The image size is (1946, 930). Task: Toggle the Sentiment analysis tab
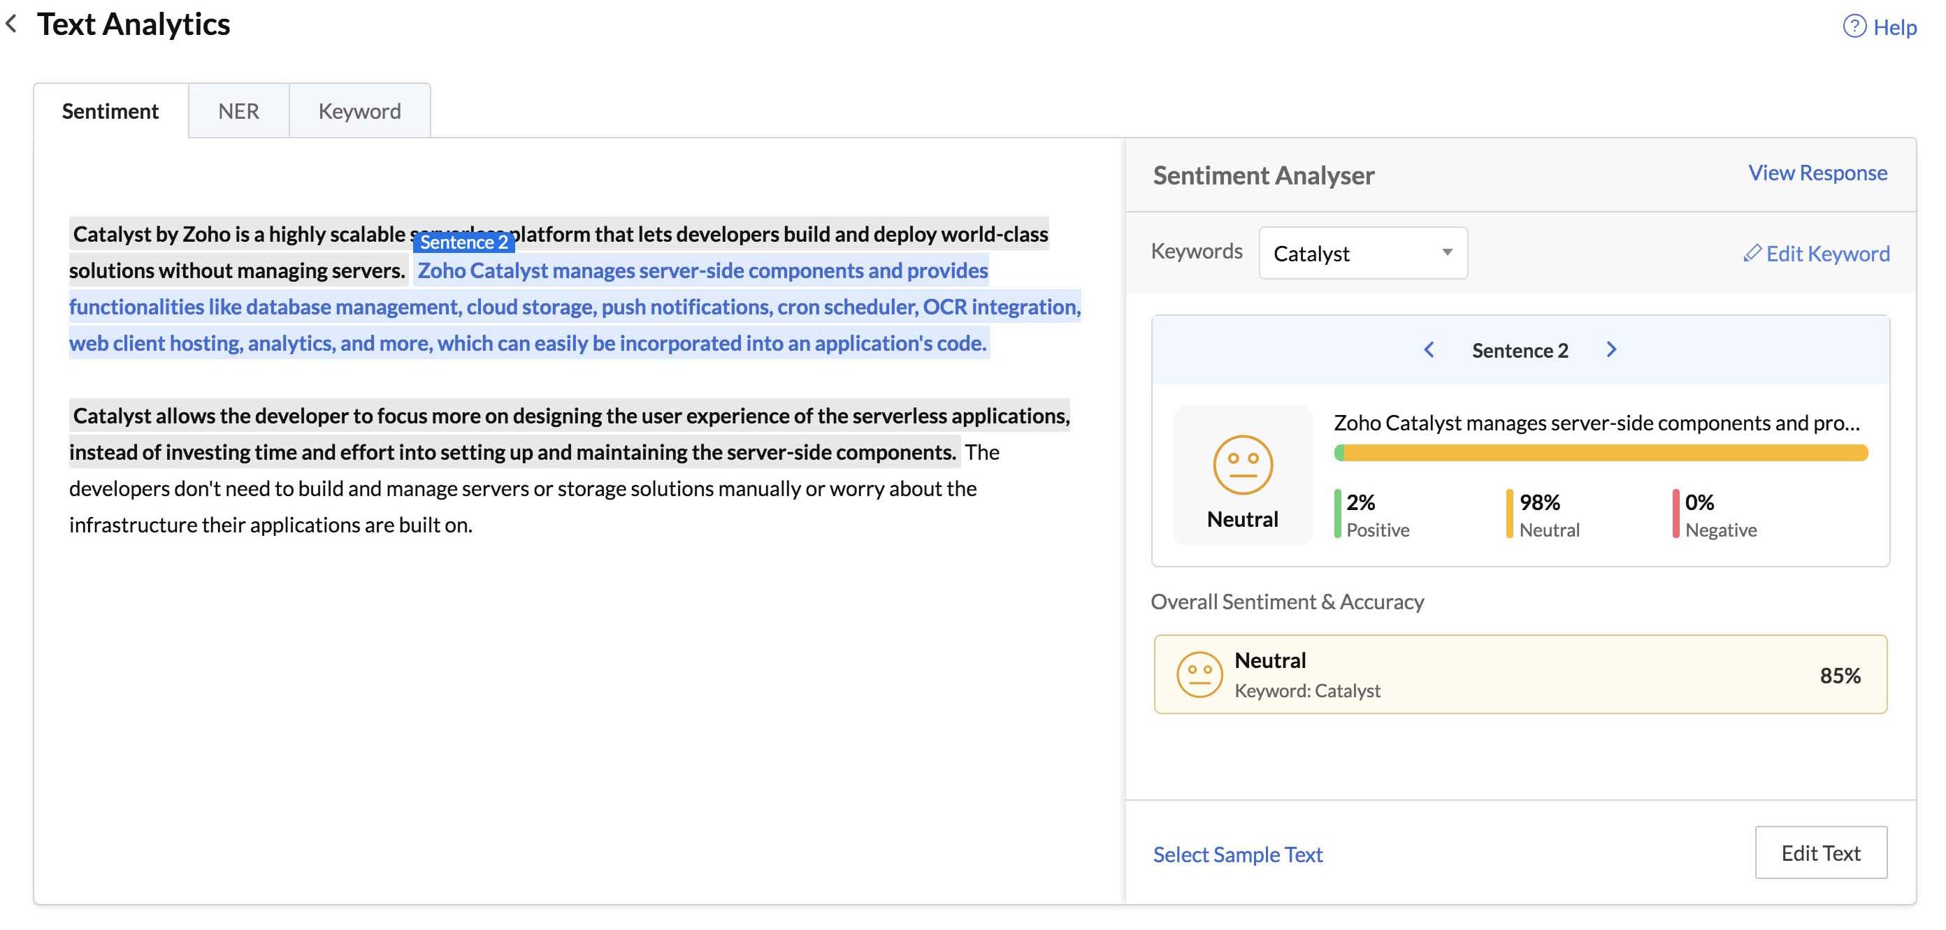coord(110,110)
